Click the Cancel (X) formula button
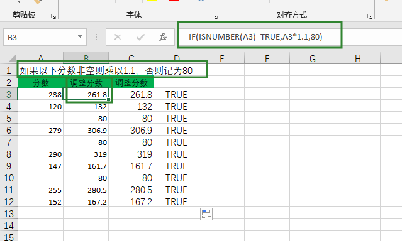The height and width of the screenshot is (241, 402). [118, 38]
